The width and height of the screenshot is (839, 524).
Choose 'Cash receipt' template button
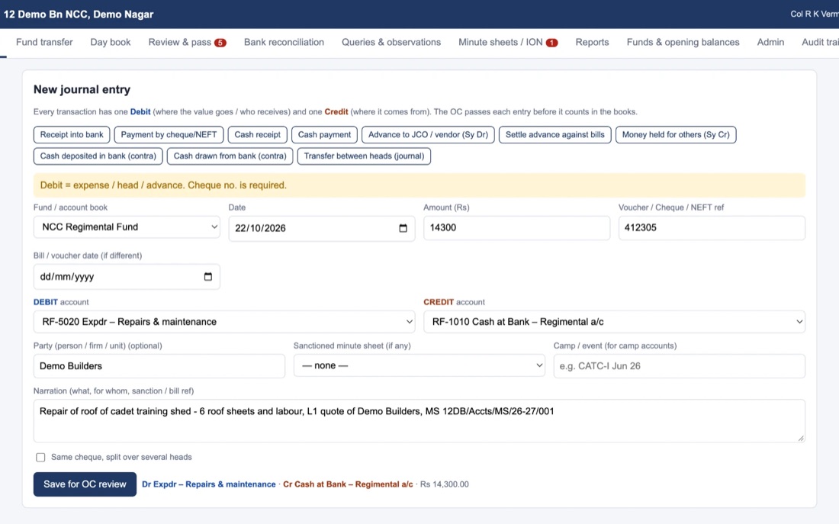(257, 135)
